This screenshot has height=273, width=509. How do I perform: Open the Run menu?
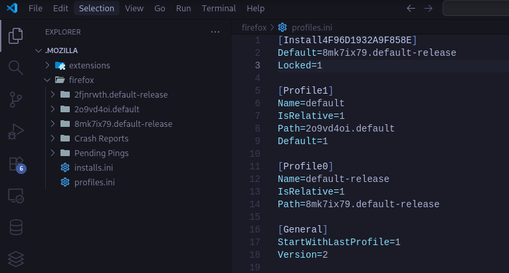(x=183, y=8)
